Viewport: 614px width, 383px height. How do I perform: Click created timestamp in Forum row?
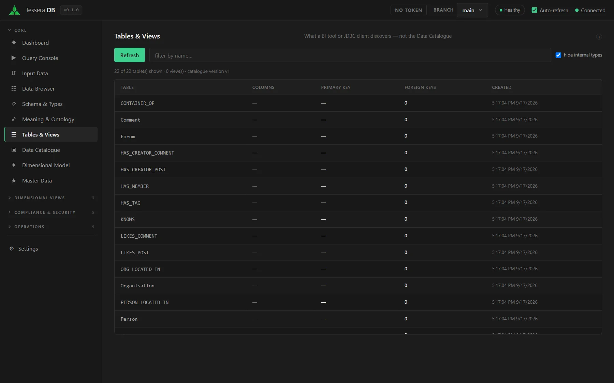pyautogui.click(x=515, y=136)
